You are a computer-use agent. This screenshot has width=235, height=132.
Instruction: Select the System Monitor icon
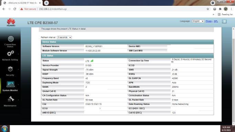tap(10, 84)
